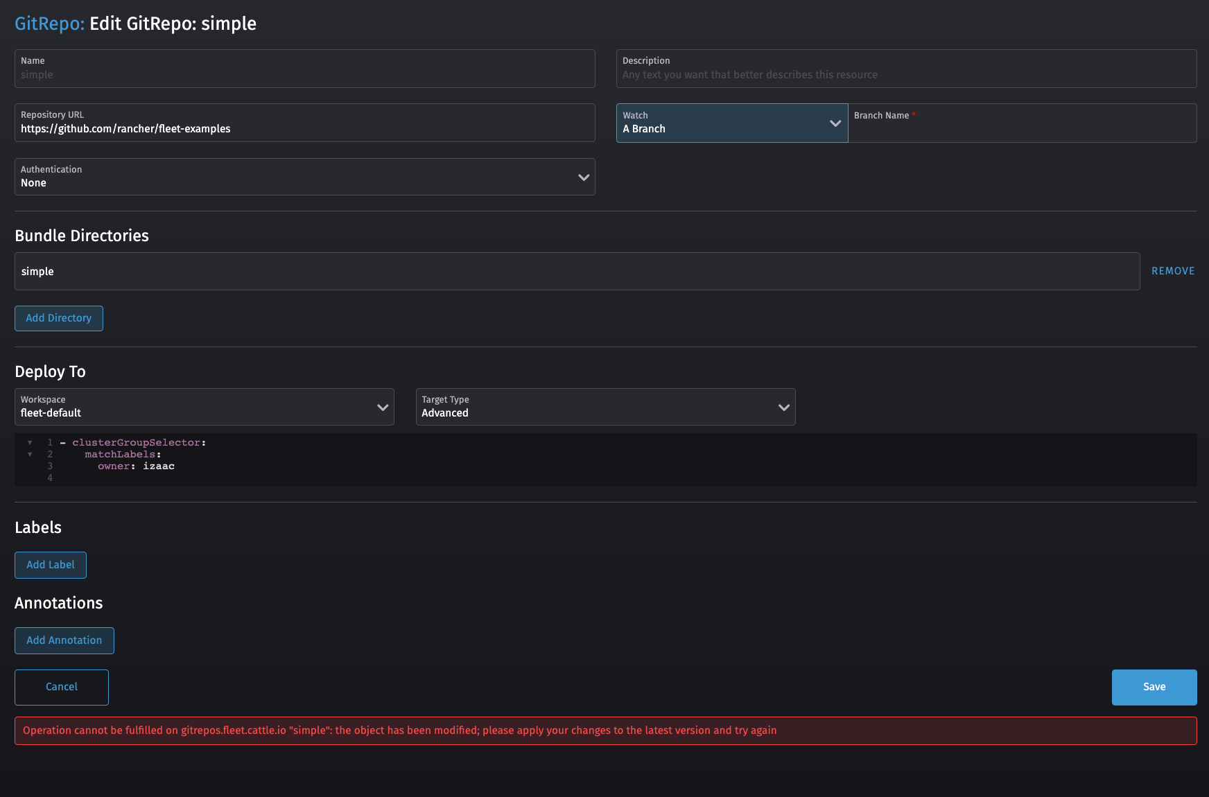Image resolution: width=1209 pixels, height=797 pixels.
Task: Open the Workspace dropdown chevron
Action: (x=382, y=407)
